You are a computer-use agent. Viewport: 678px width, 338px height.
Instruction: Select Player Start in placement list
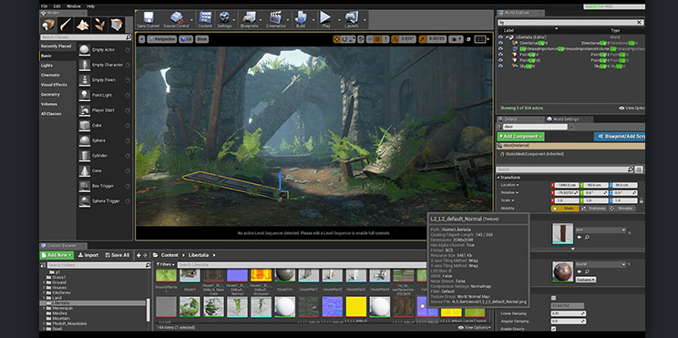(x=104, y=110)
